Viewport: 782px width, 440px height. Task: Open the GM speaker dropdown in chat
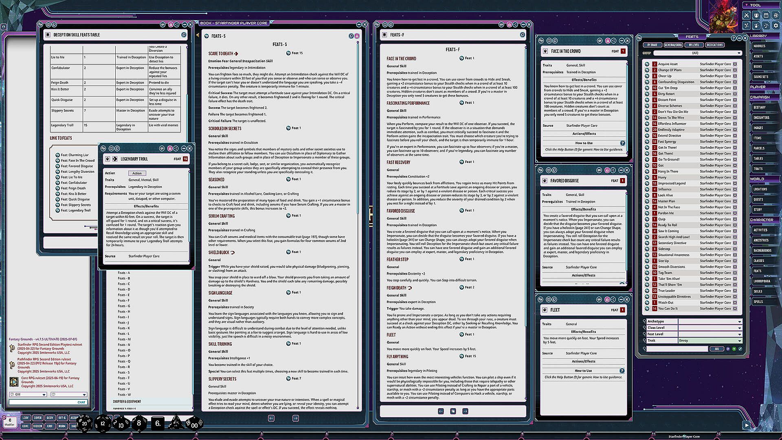click(28, 394)
